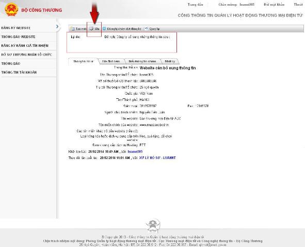Select the Thông tin hồ sơ tab
The image size is (305, 247).
tap(83, 61)
